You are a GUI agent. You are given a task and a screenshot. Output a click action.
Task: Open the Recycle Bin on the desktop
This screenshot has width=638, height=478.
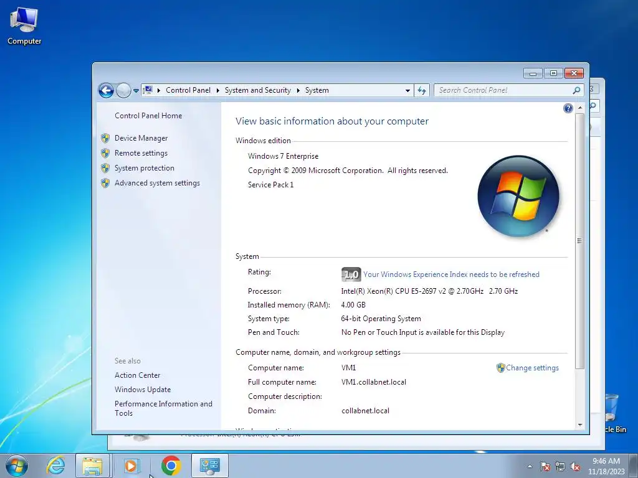[x=613, y=413]
